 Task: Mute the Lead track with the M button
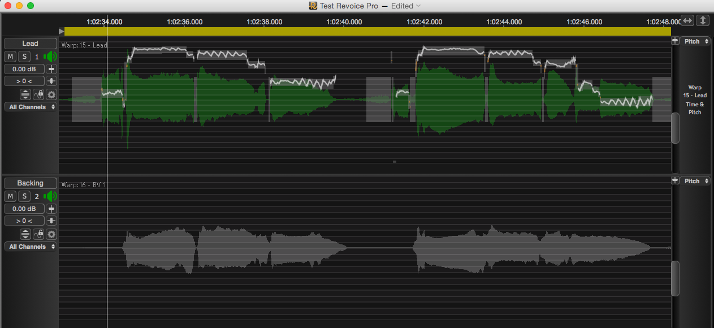pos(10,56)
